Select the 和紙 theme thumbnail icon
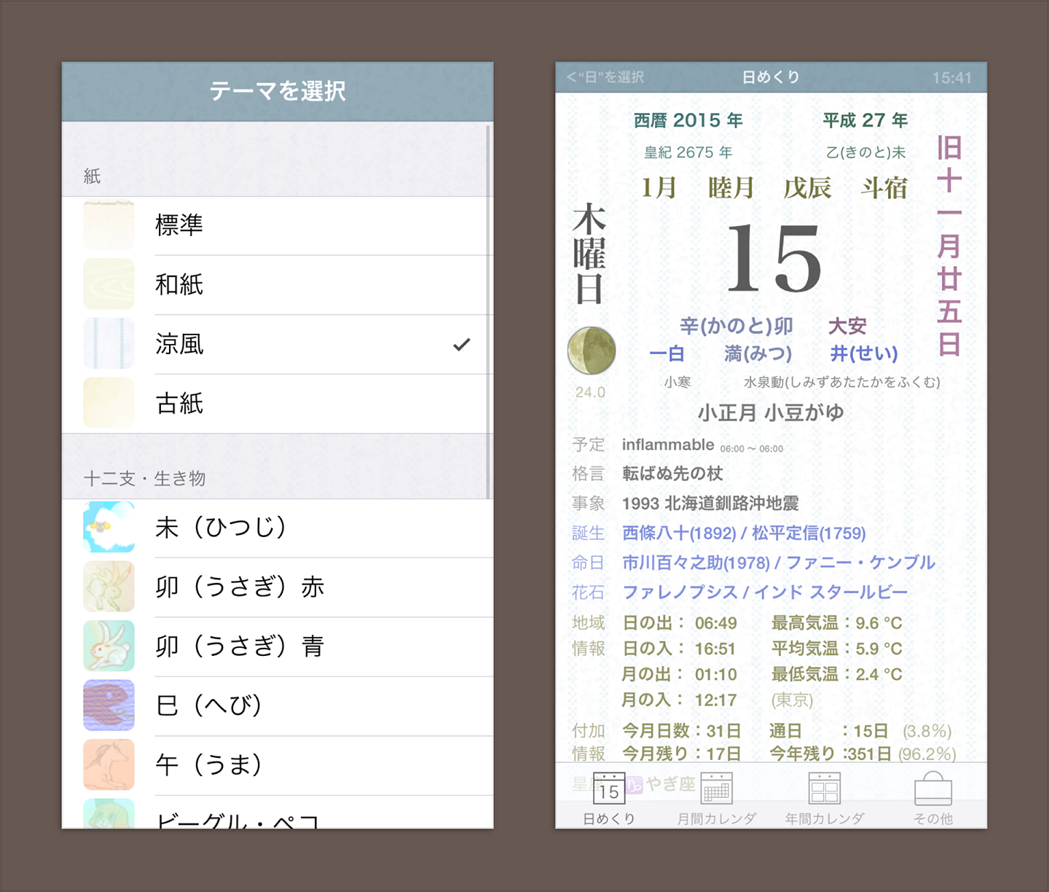This screenshot has width=1049, height=892. 109,284
